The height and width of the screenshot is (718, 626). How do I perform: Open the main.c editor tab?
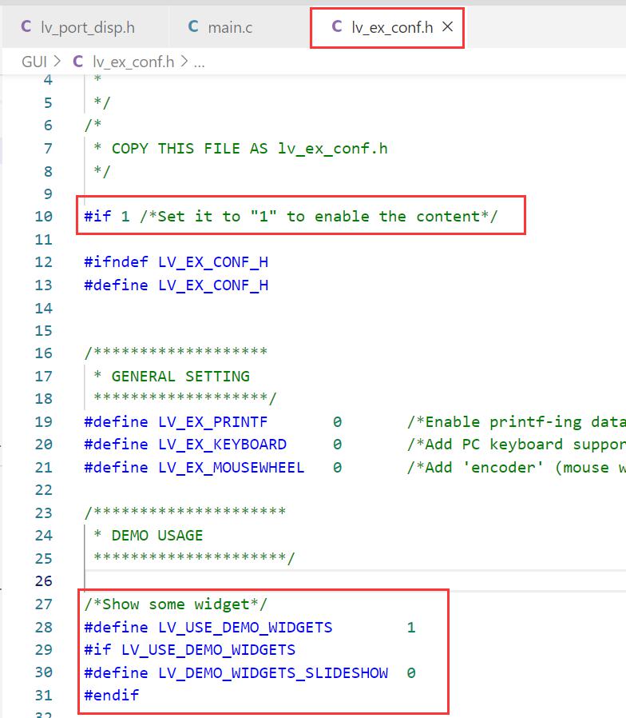click(228, 27)
